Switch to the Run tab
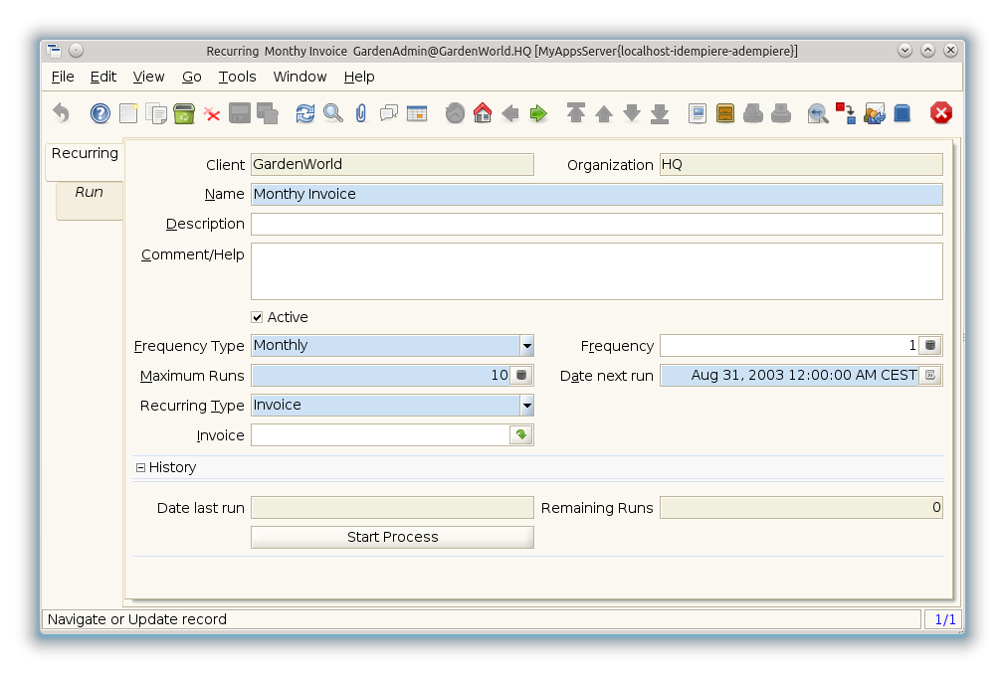The height and width of the screenshot is (674, 1005). (x=89, y=192)
